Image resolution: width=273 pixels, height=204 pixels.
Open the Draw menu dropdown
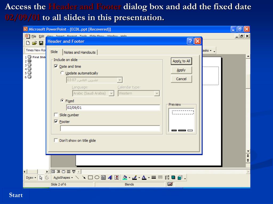[x=31, y=178]
